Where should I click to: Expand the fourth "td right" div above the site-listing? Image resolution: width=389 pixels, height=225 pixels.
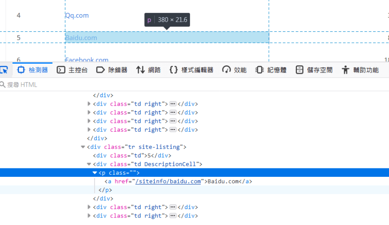89,130
